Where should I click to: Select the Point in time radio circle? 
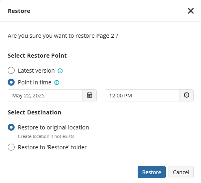11,82
